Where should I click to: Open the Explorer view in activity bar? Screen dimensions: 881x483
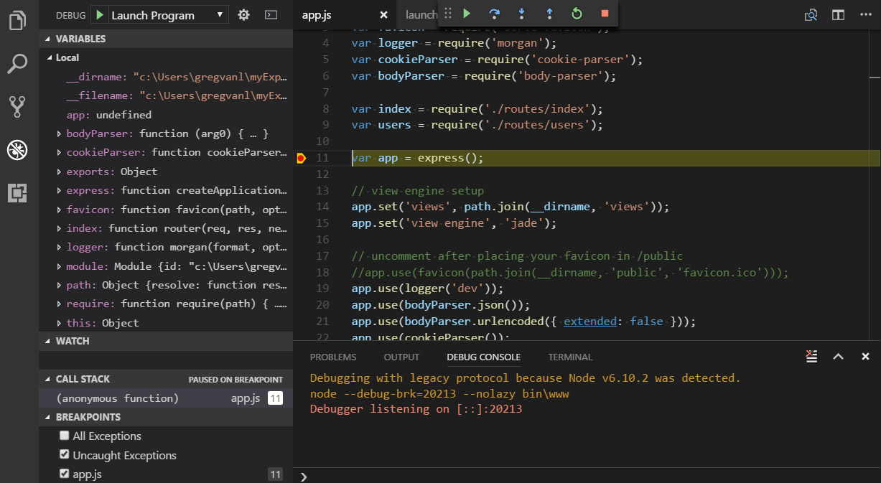click(18, 20)
